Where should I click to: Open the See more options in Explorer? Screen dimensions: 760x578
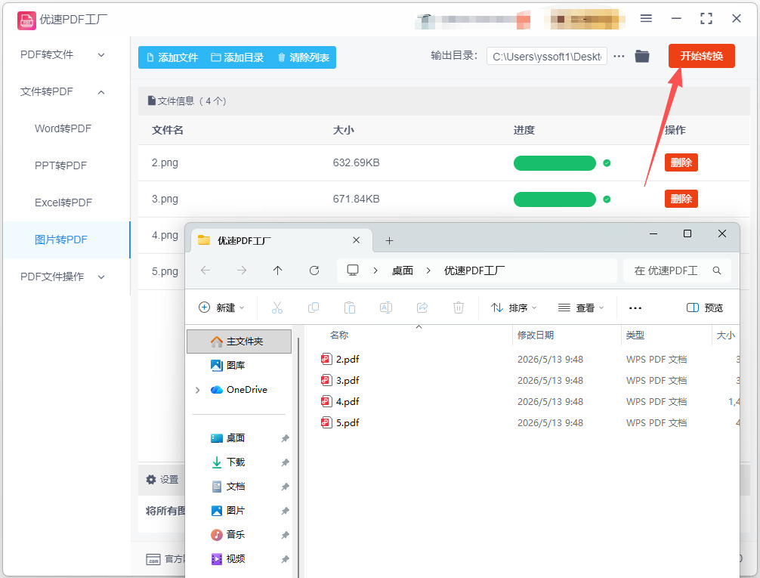click(x=635, y=308)
